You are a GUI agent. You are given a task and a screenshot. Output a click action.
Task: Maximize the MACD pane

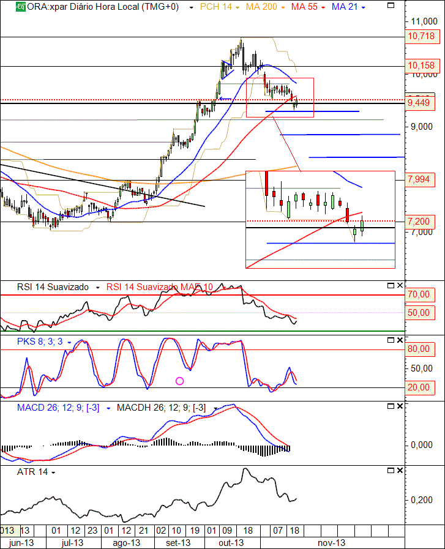391,406
